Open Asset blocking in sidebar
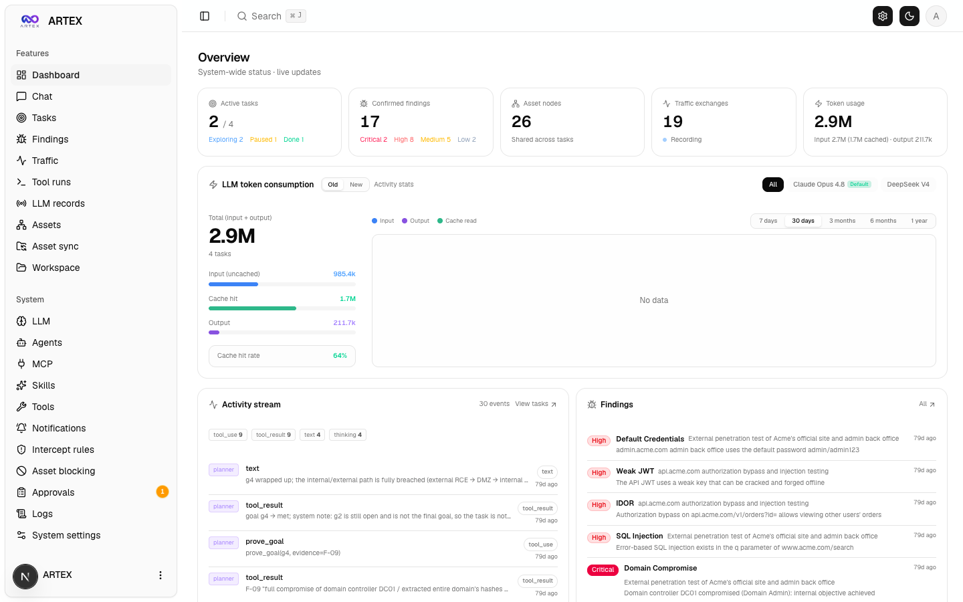Image resolution: width=963 pixels, height=602 pixels. tap(91, 471)
